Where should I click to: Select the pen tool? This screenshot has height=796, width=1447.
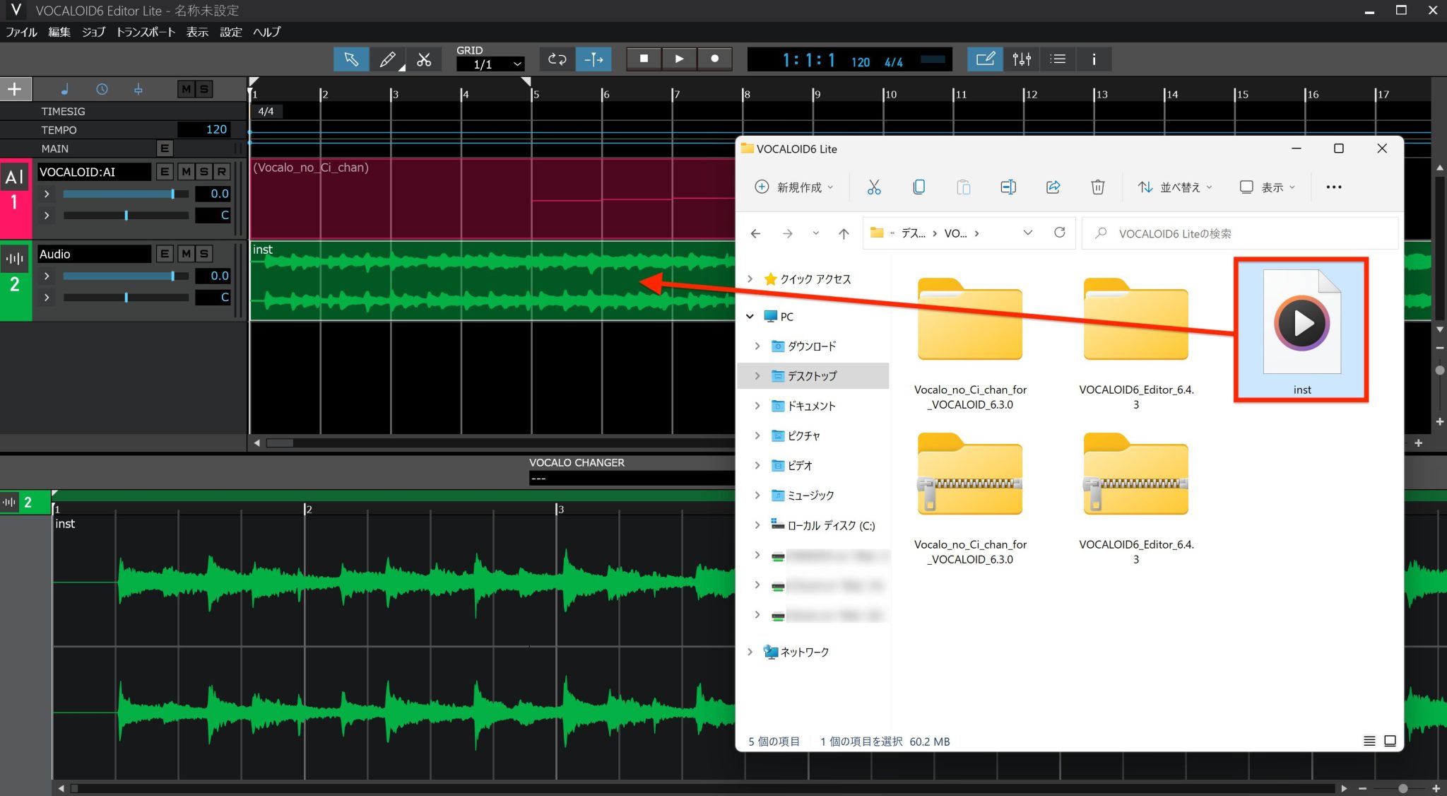pyautogui.click(x=388, y=59)
